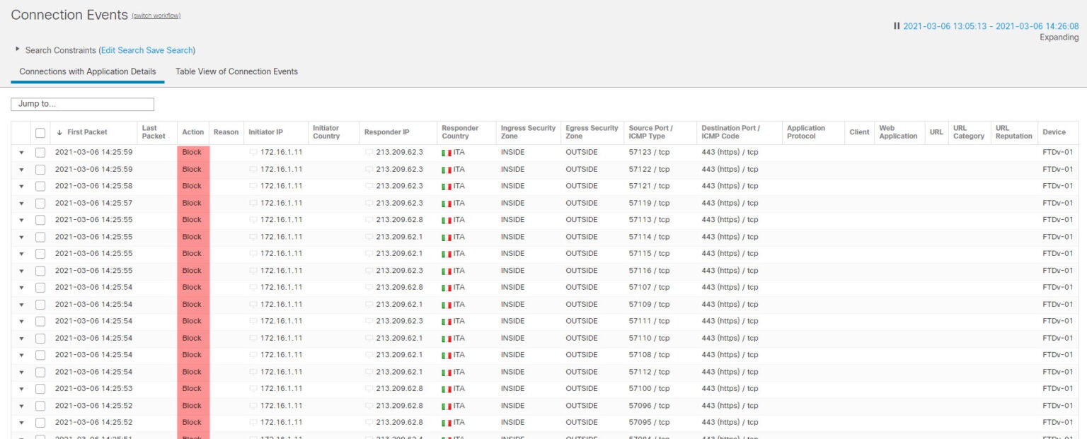Check the box for source port 57110 row
1087x439 pixels.
pos(40,338)
